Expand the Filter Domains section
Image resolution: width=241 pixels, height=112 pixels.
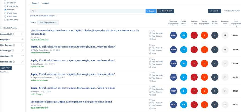tap(22, 45)
